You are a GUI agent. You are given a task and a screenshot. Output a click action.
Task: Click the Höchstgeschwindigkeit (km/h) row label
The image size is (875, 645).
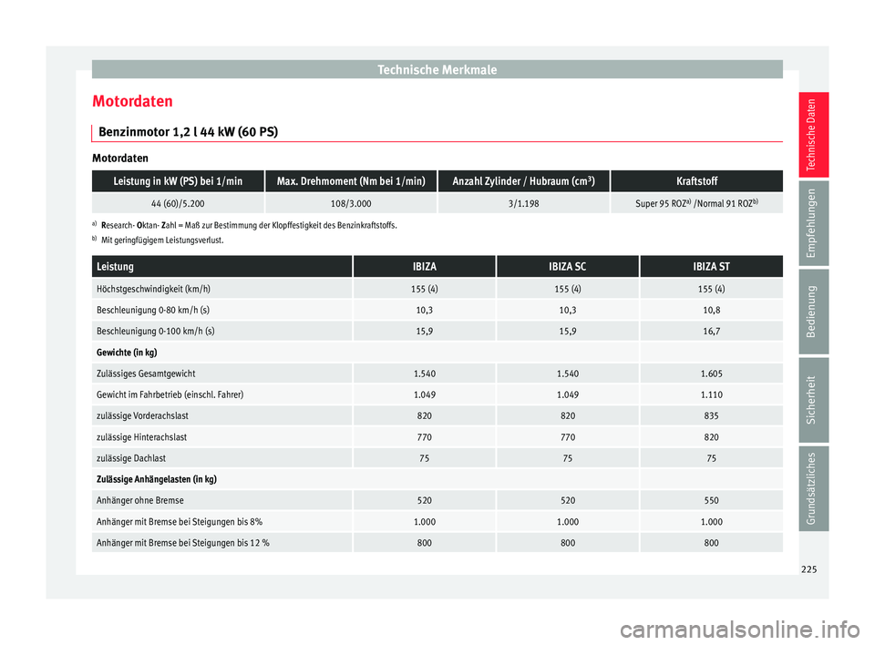click(153, 289)
